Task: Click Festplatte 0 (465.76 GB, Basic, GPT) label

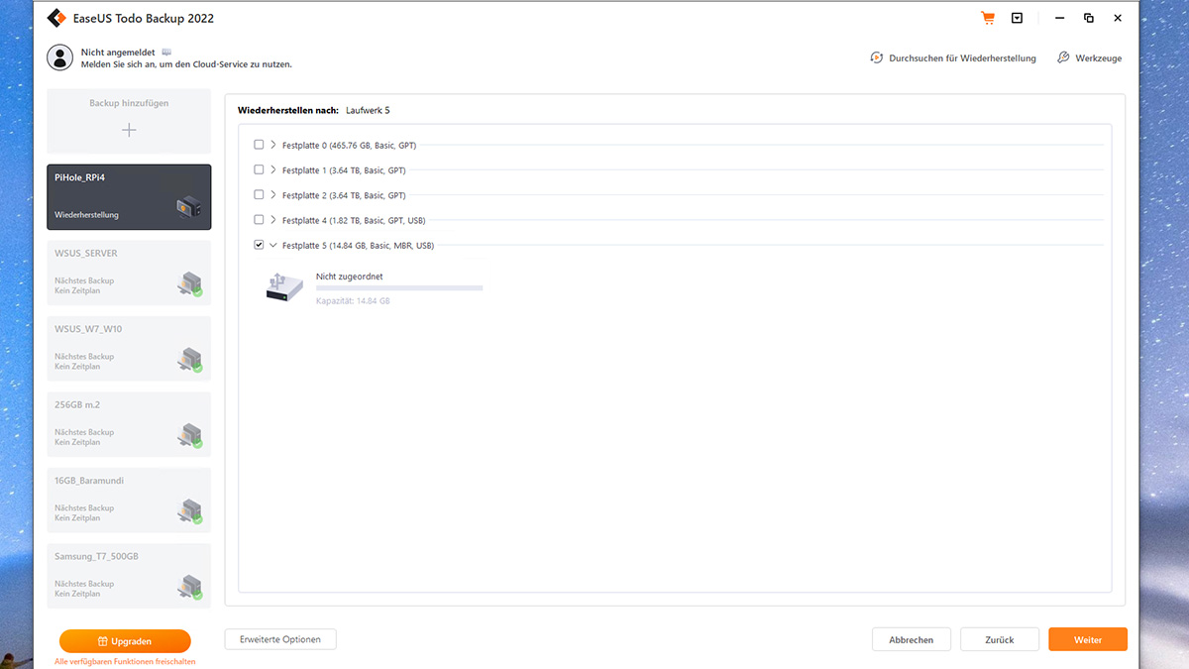Action: point(349,145)
